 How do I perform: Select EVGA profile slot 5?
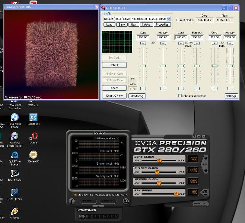(97, 216)
